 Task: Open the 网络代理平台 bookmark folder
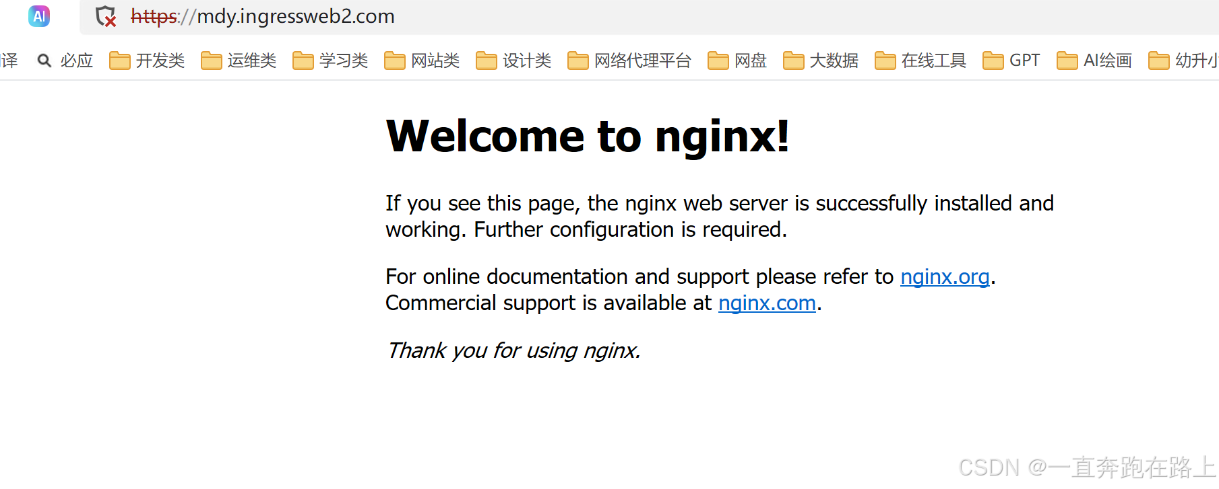pyautogui.click(x=629, y=61)
